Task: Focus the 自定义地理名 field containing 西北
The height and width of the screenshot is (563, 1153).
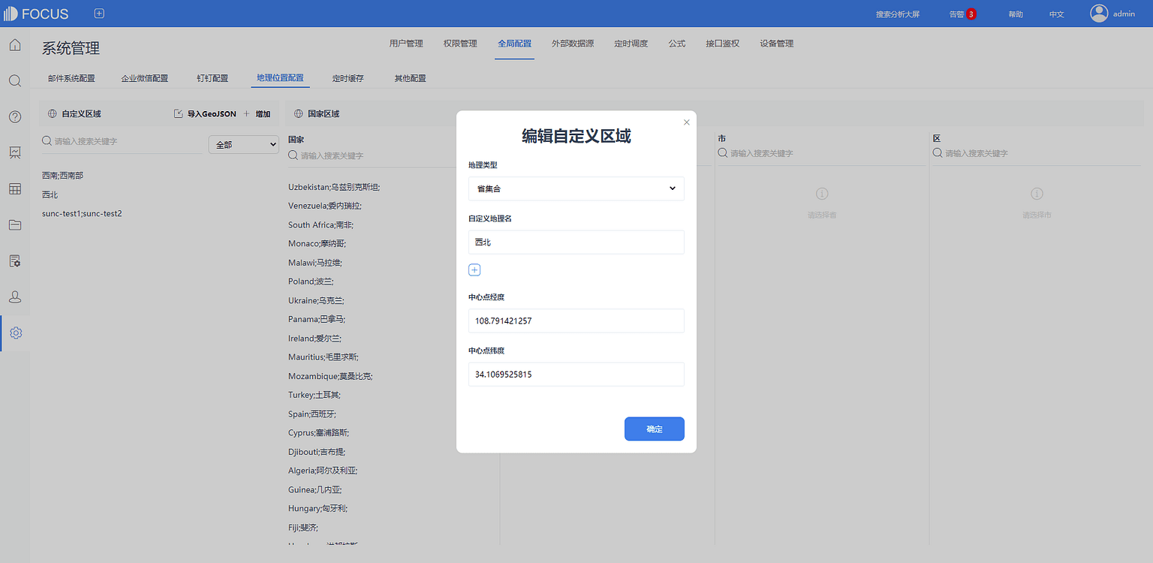Action: [x=576, y=242]
